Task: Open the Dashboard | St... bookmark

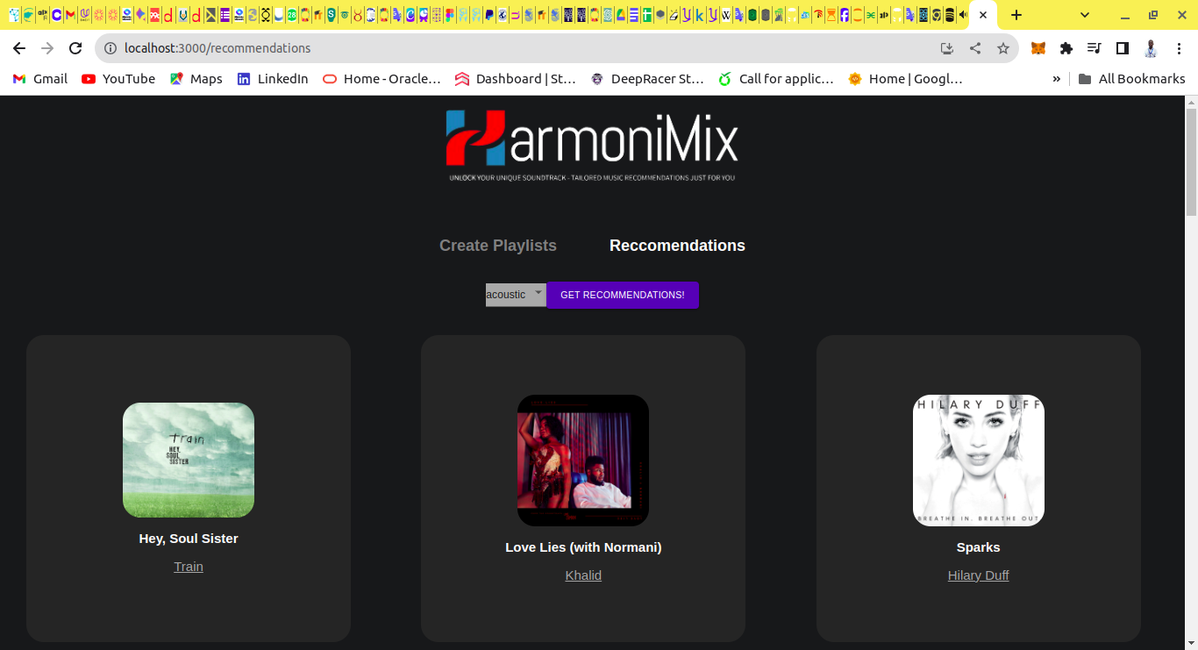Action: pos(516,79)
